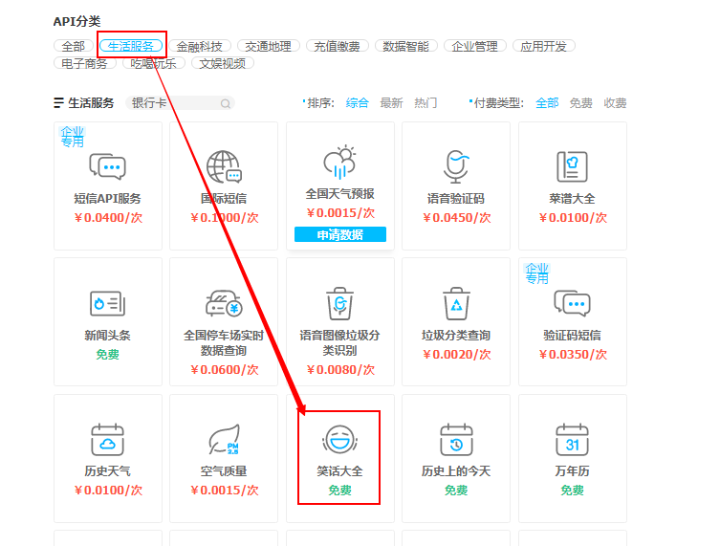Click the 历史天气 calendar cloud icon
720x546 pixels.
(x=107, y=440)
